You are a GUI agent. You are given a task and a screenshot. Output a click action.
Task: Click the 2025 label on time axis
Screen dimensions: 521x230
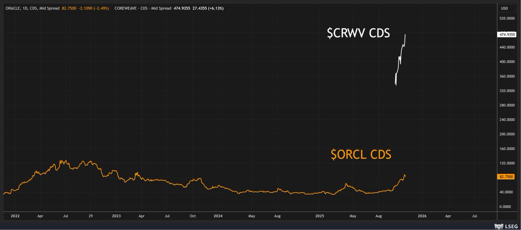320,216
